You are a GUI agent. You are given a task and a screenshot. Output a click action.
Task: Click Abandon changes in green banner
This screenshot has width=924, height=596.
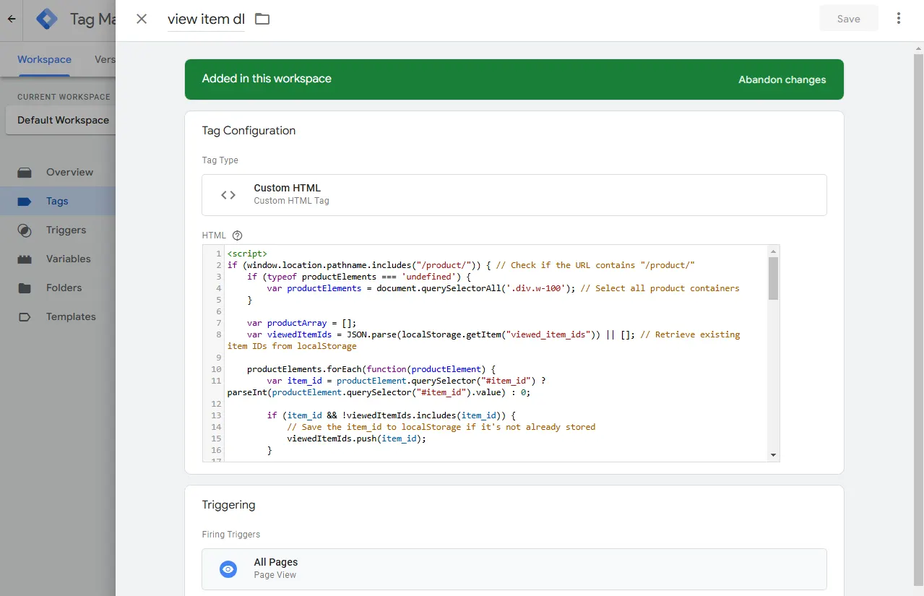(782, 79)
